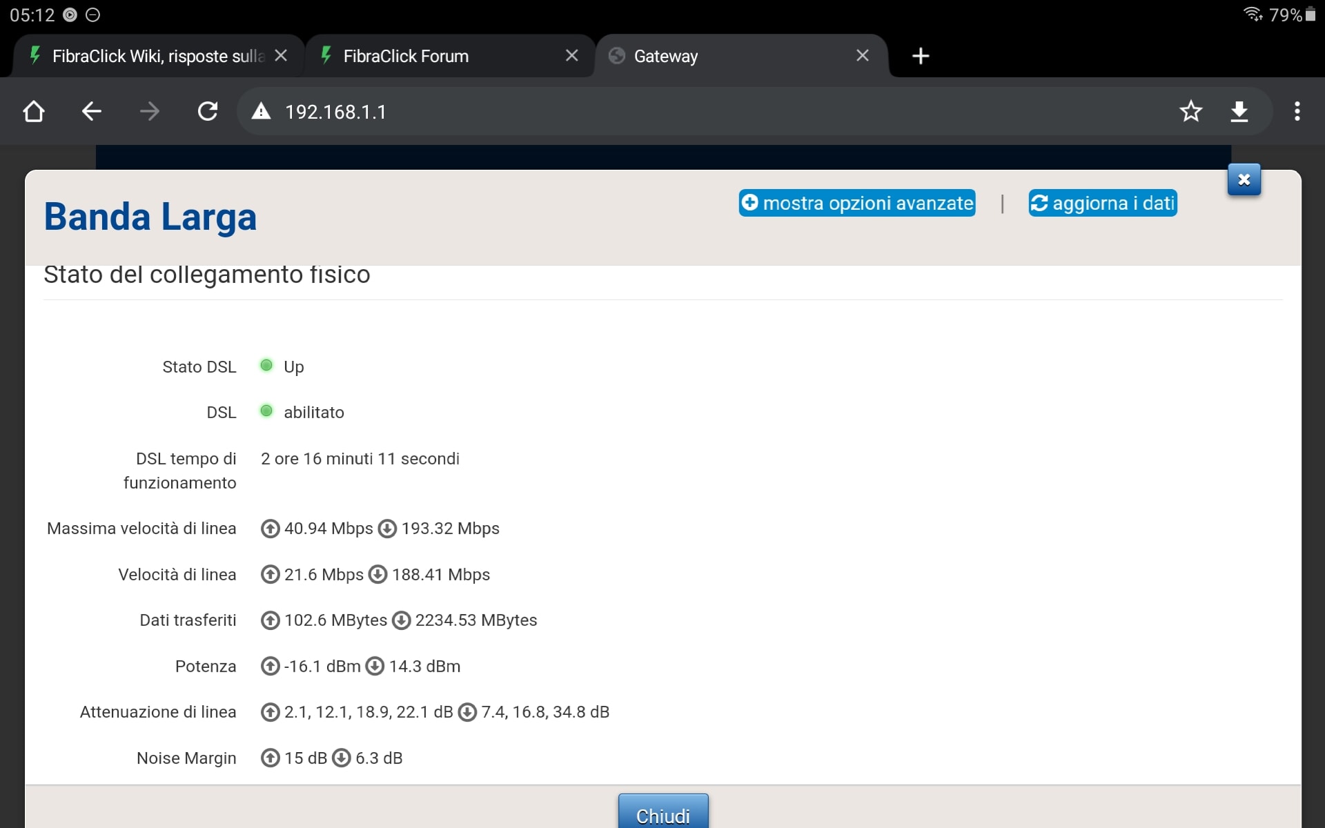Tap the forward navigation arrow
Image resolution: width=1325 pixels, height=828 pixels.
click(x=149, y=111)
